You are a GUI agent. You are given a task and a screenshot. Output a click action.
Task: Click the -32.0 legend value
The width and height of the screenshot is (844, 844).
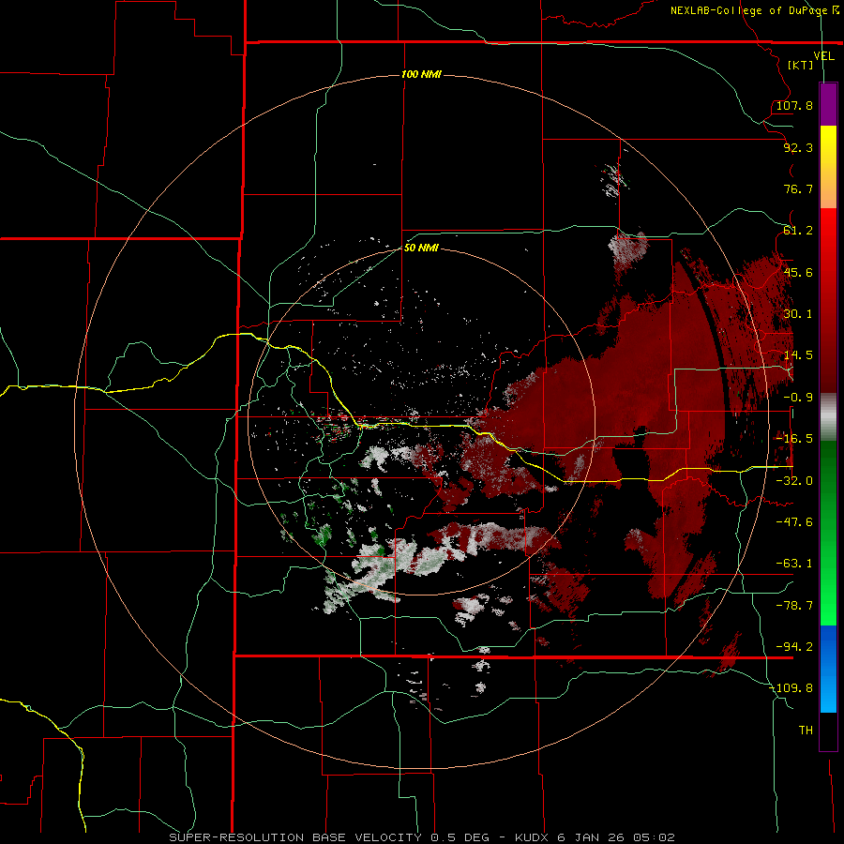[794, 481]
